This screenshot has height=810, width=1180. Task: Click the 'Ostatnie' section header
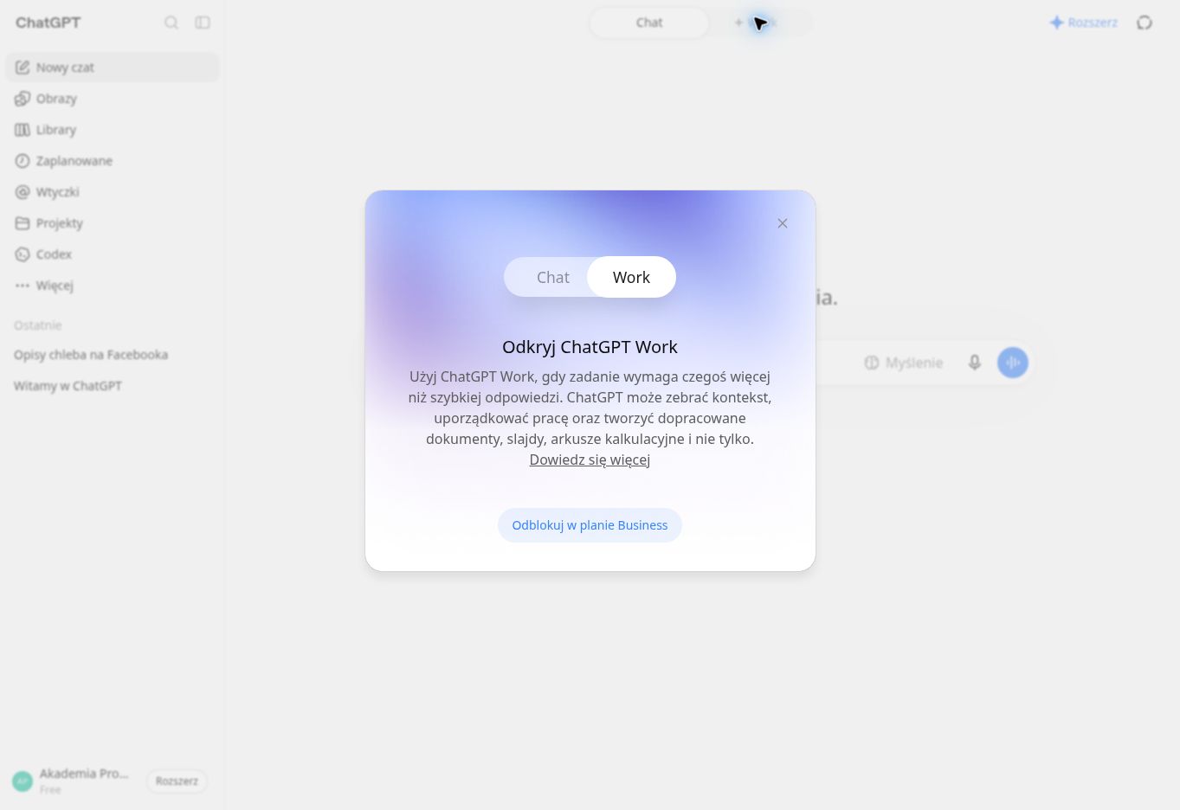coord(38,325)
